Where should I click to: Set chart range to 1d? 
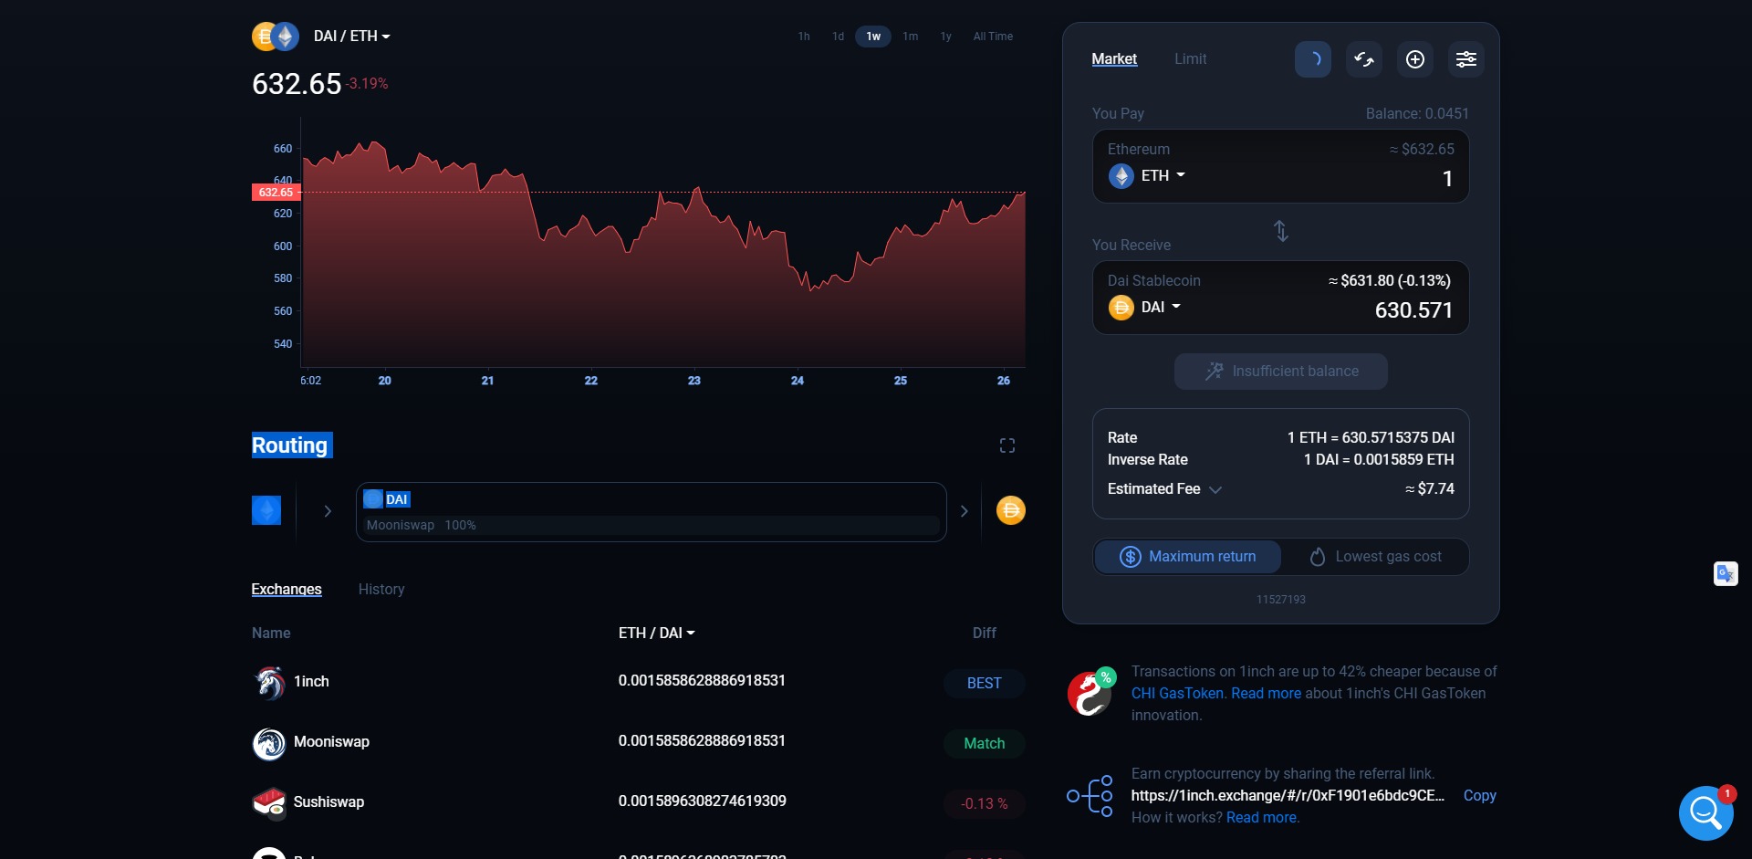tap(838, 37)
